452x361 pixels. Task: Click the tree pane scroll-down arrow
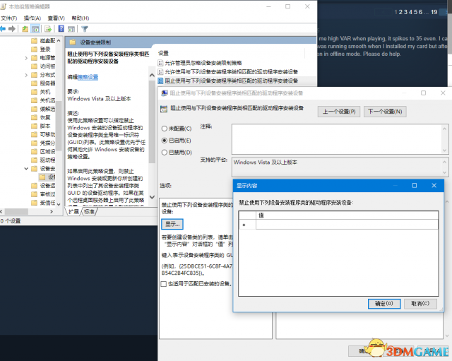click(x=59, y=204)
